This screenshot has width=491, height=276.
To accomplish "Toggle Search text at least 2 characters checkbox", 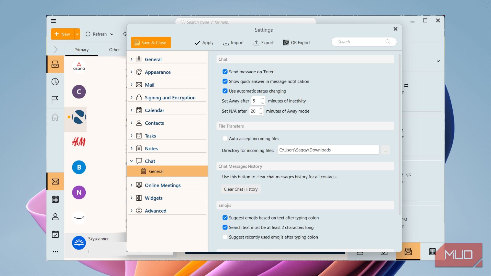I will click(x=225, y=227).
